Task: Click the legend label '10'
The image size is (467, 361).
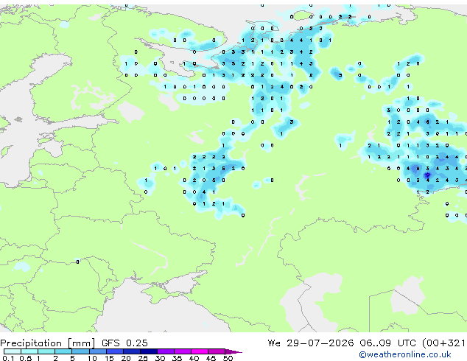Action: pos(92,358)
